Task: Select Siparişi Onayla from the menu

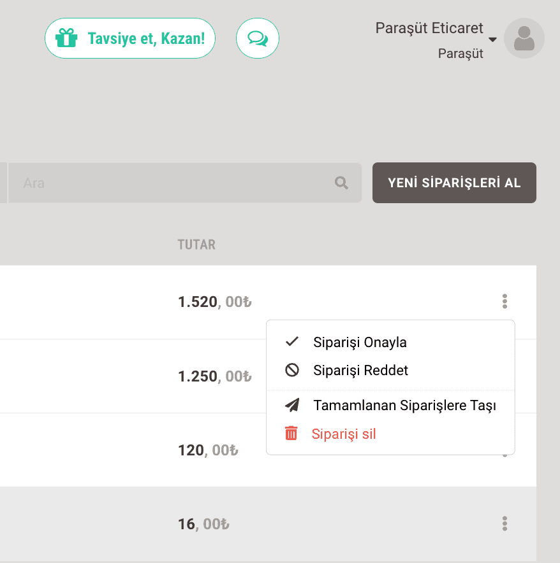Action: point(360,342)
